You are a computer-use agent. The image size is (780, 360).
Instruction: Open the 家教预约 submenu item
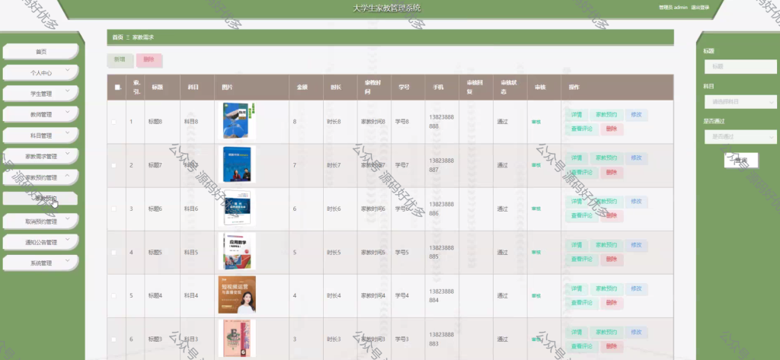click(x=40, y=198)
